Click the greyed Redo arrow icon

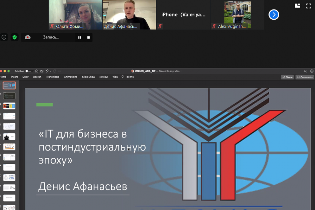[x=55, y=71]
